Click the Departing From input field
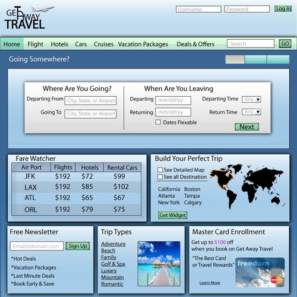 point(91,100)
